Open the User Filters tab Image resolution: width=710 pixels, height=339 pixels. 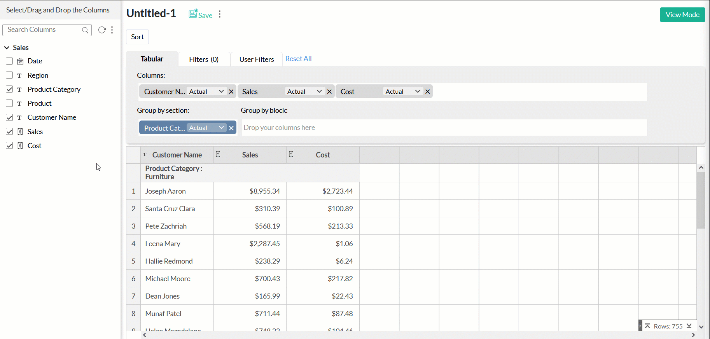(x=256, y=59)
